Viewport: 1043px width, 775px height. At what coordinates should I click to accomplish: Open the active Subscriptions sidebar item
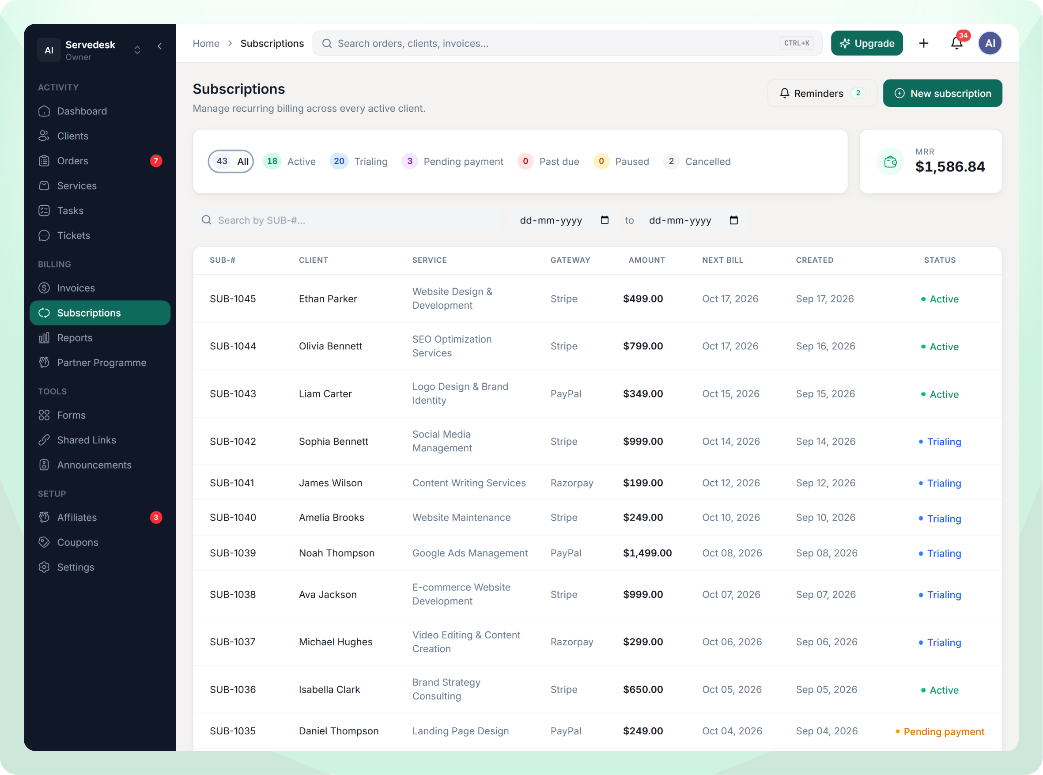[x=100, y=313]
